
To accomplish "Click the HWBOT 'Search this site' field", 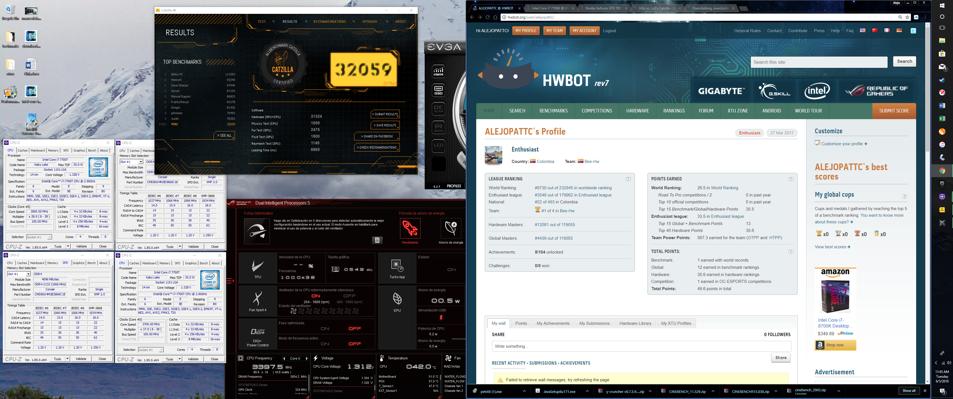I will pyautogui.click(x=819, y=62).
